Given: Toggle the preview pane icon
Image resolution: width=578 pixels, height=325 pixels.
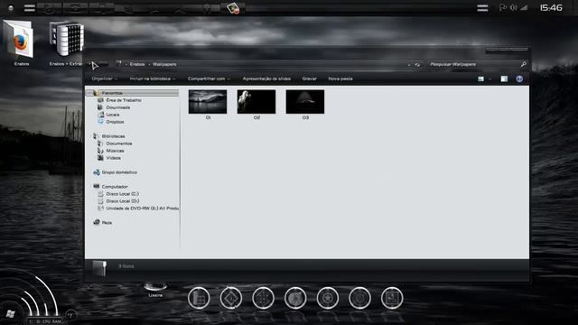Looking at the screenshot, I should point(504,79).
